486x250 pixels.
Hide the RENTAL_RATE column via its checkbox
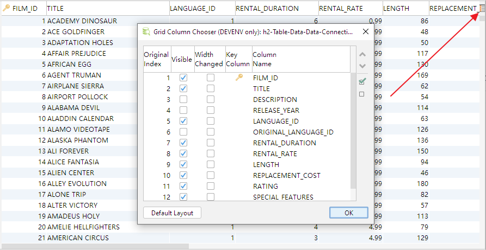183,154
